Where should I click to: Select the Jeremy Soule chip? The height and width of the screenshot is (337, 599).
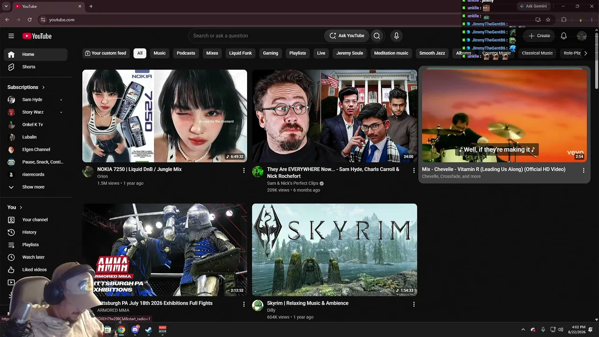350,53
